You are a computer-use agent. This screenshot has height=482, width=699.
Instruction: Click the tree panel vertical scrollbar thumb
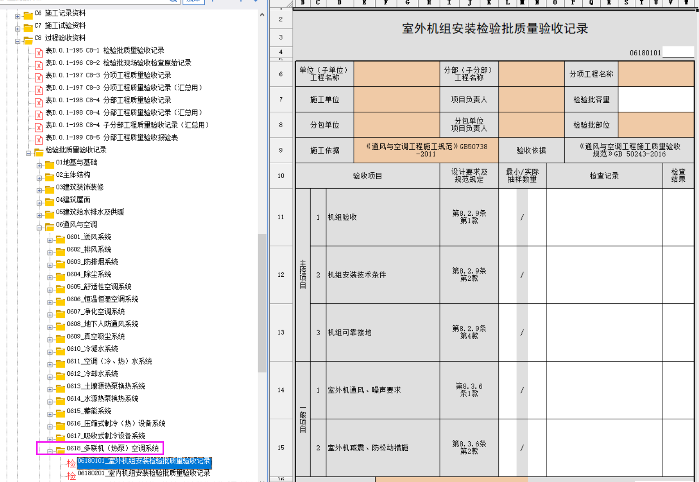262,303
